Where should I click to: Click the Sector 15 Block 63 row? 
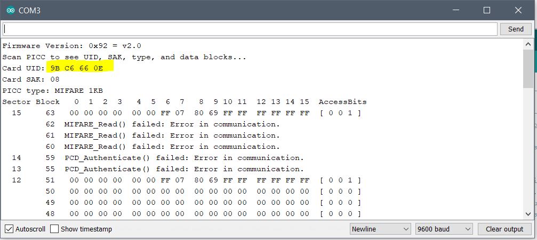click(181, 113)
